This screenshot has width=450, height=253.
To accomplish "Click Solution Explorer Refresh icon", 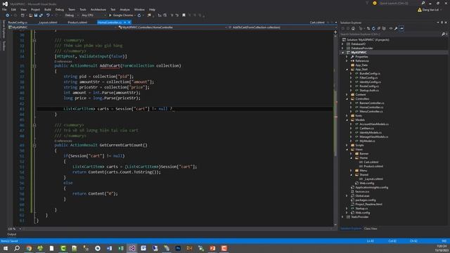I will 373,28.
